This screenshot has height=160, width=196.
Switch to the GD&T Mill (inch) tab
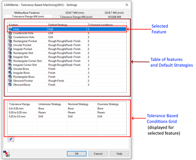[x=114, y=13]
